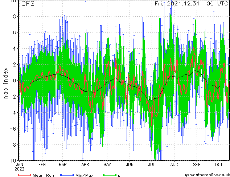Click the y-axis value 6
This screenshot has height=177, width=230.
[15, 33]
